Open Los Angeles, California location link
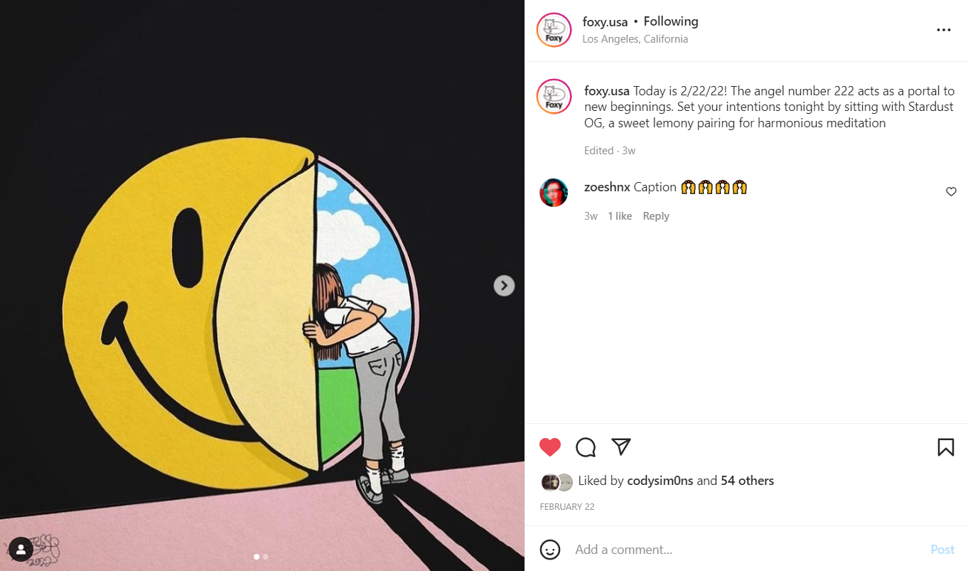Image resolution: width=968 pixels, height=571 pixels. pyautogui.click(x=635, y=39)
